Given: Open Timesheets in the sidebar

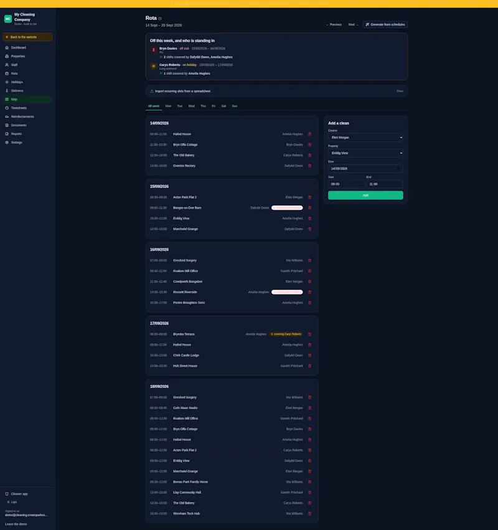Looking at the screenshot, I should 27,108.
